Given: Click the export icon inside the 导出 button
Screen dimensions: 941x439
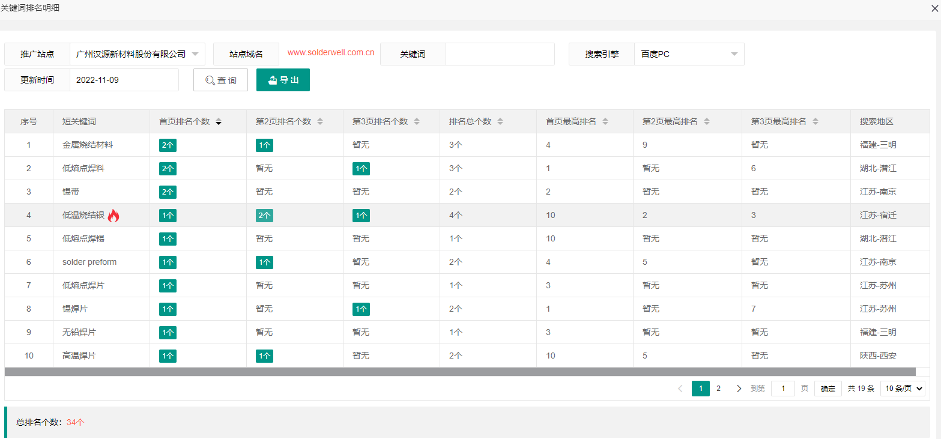Looking at the screenshot, I should pos(274,79).
